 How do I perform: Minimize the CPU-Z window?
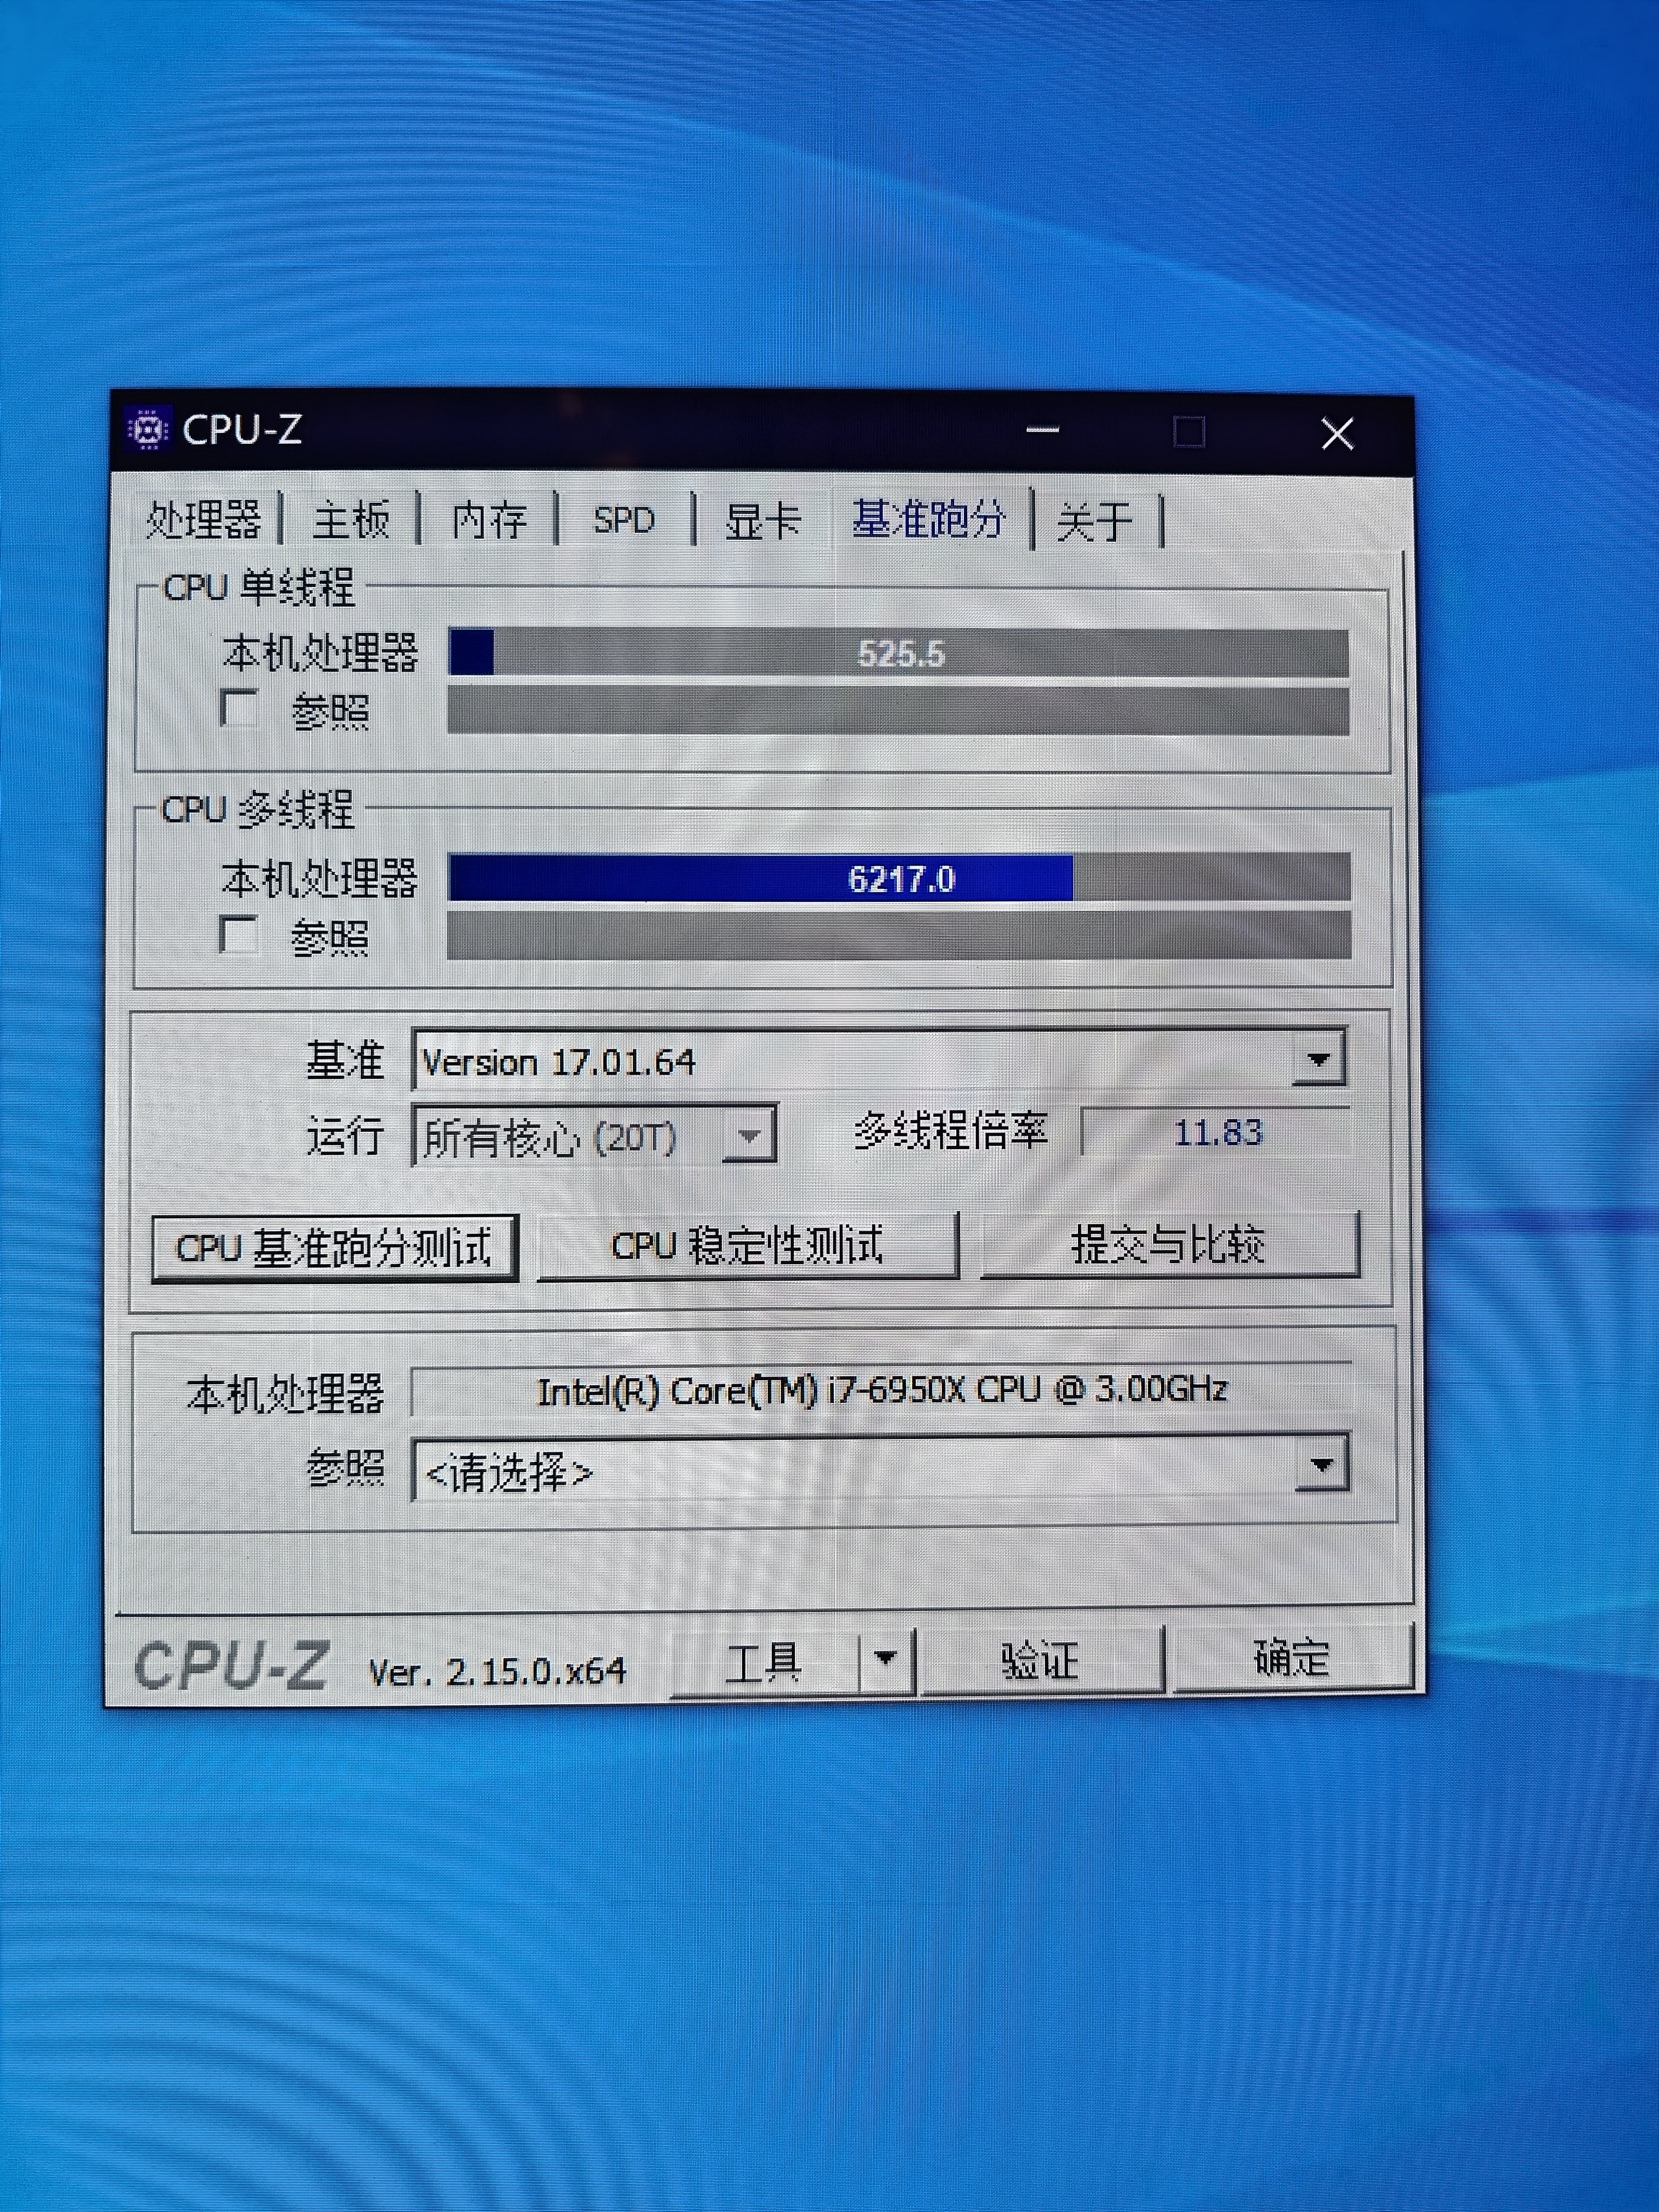(x=1042, y=431)
